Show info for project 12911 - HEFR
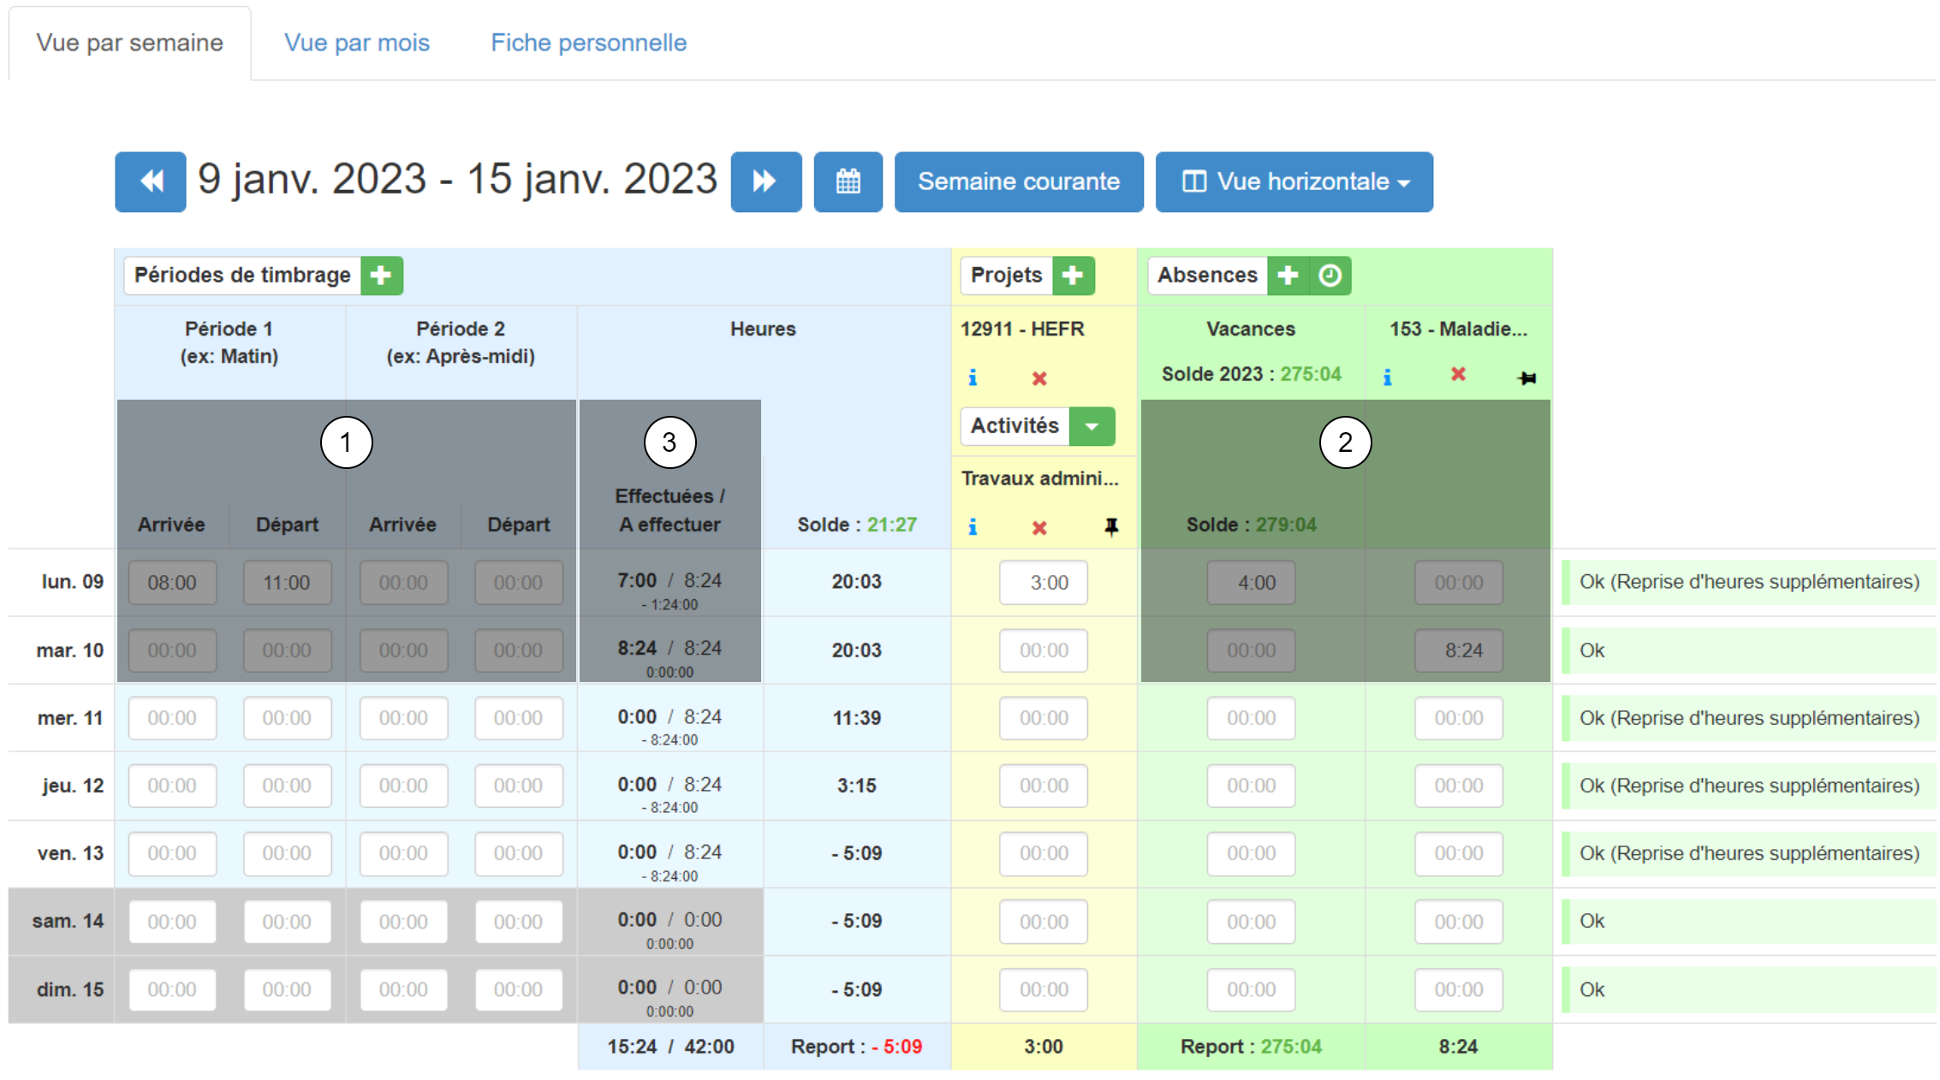The width and height of the screenshot is (1940, 1080). click(x=973, y=377)
